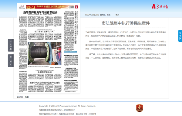Open small article 市政协机关夜学开课 on newspaper page

click(71, 68)
